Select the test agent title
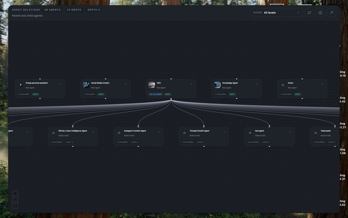The width and height of the screenshot is (348, 218). tap(259, 131)
